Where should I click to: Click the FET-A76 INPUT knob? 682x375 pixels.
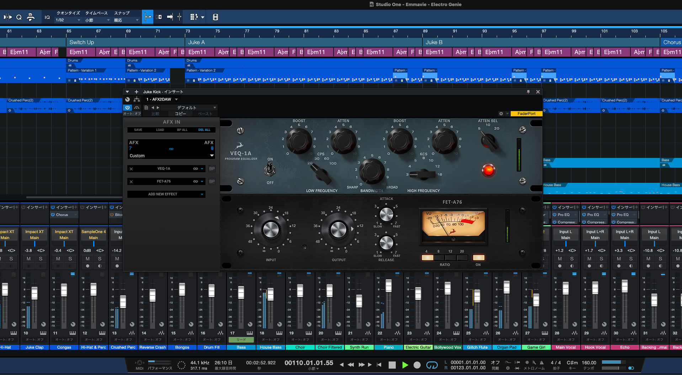point(271,229)
